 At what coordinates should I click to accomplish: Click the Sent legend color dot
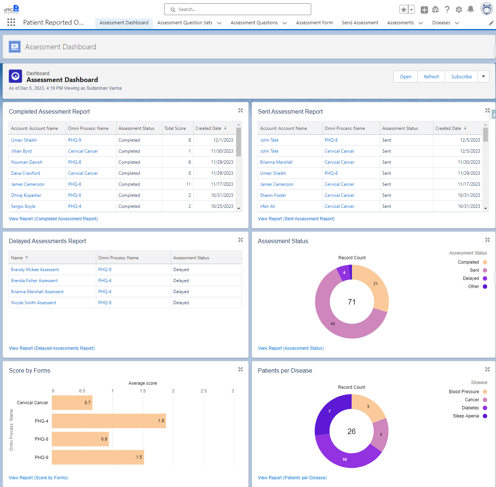485,270
